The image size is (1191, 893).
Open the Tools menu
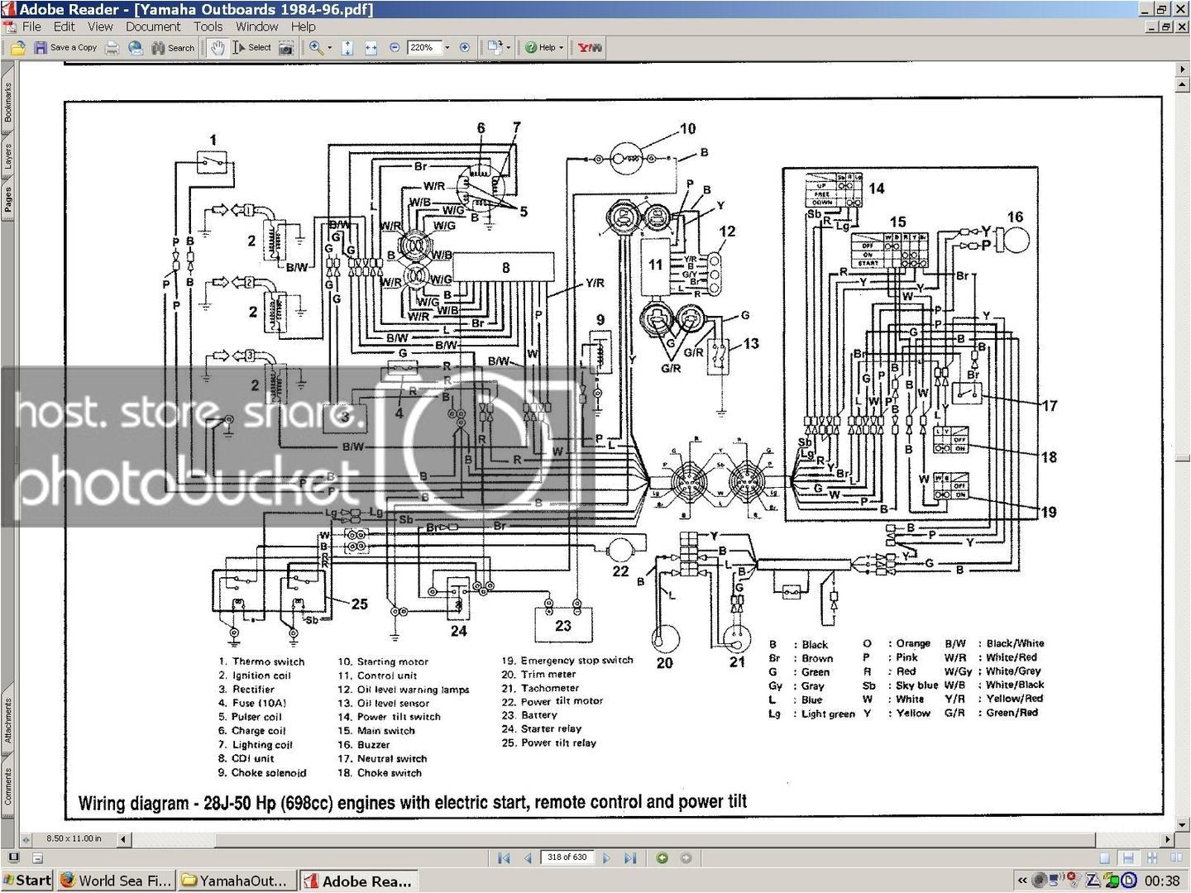point(208,26)
